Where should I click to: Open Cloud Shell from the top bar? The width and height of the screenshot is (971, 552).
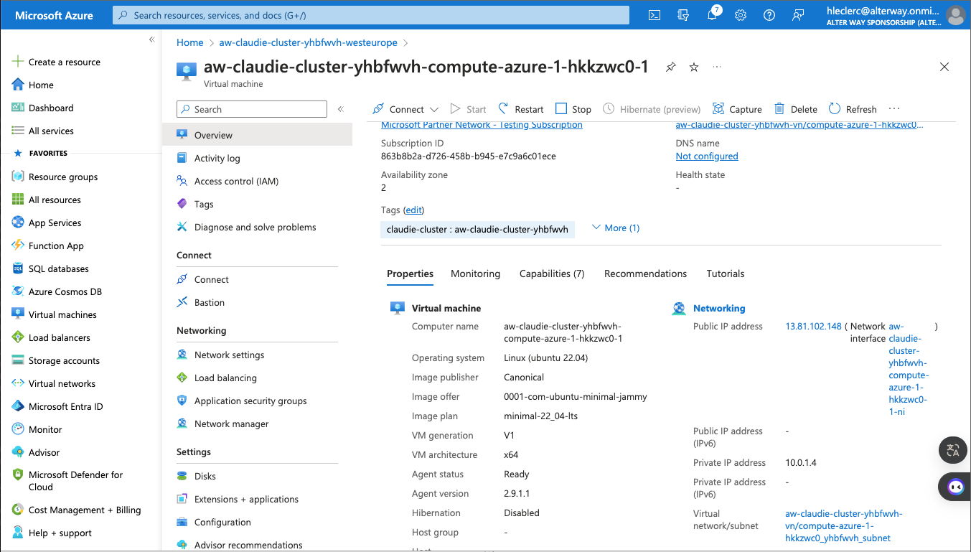[x=655, y=15]
